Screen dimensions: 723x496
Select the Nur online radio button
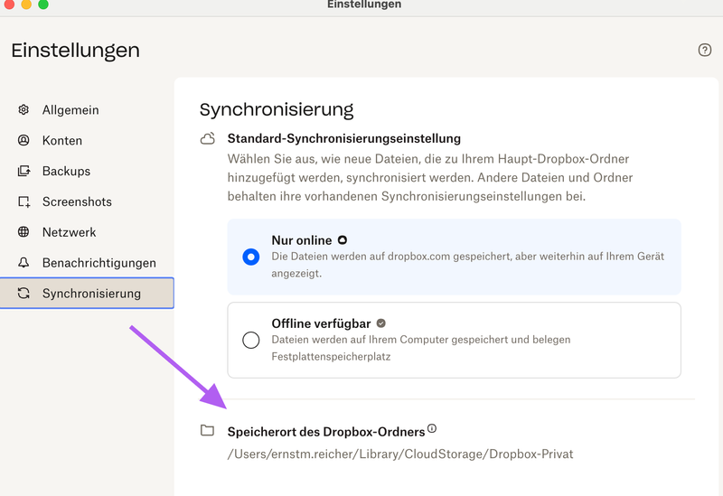click(251, 257)
